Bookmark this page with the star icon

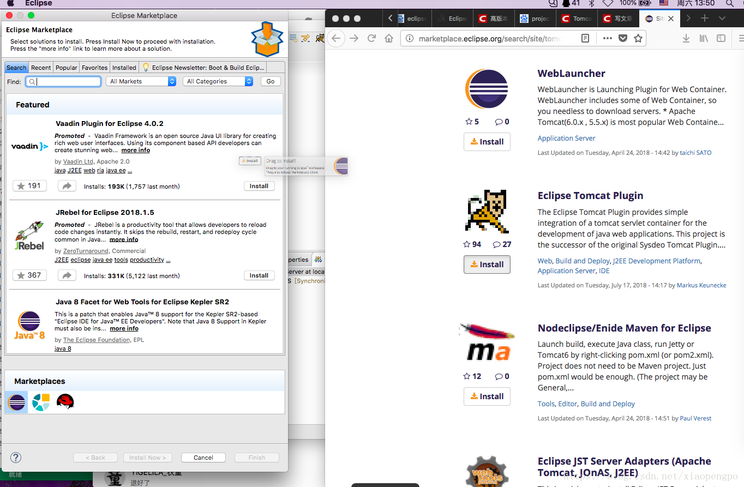(639, 38)
